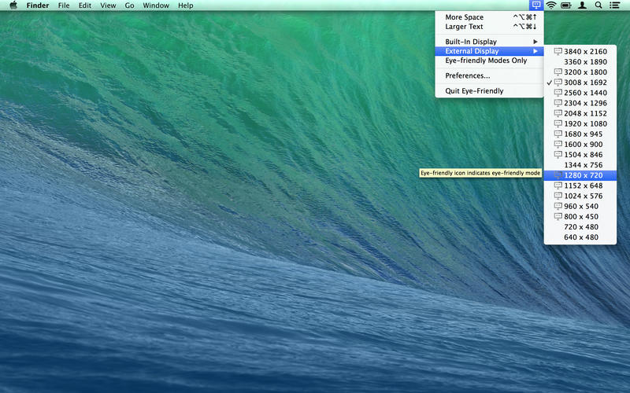The image size is (630, 393).
Task: Open Spotlight search magnifier icon
Action: 598,6
